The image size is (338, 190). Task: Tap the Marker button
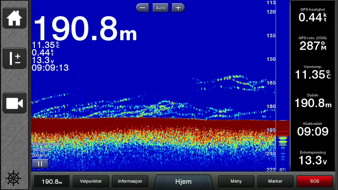point(275,181)
